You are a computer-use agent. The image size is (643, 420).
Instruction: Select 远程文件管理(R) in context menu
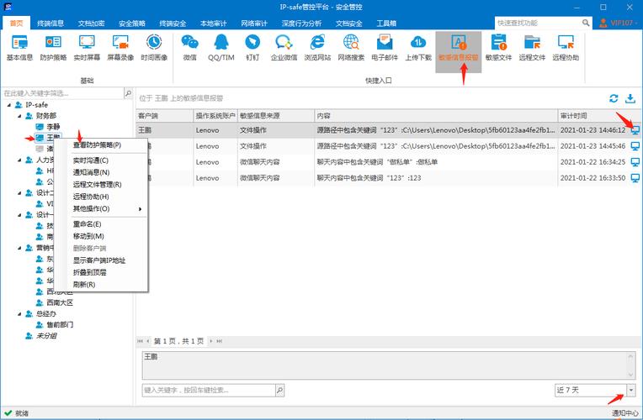pyautogui.click(x=98, y=184)
